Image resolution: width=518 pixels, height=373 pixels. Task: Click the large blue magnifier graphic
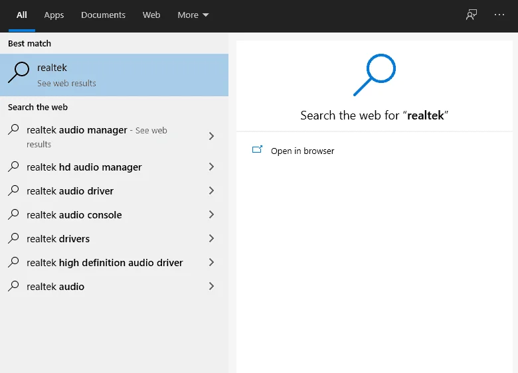[375, 75]
